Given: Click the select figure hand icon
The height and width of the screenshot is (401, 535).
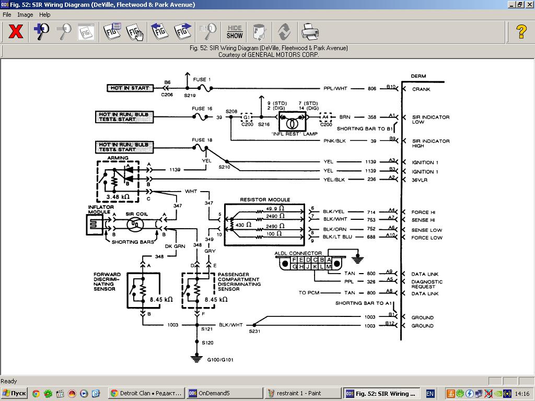Looking at the screenshot, I should (x=134, y=32).
